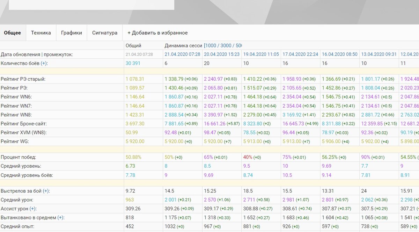Click the Средний опыт row label
The image size is (419, 232).
17,226
